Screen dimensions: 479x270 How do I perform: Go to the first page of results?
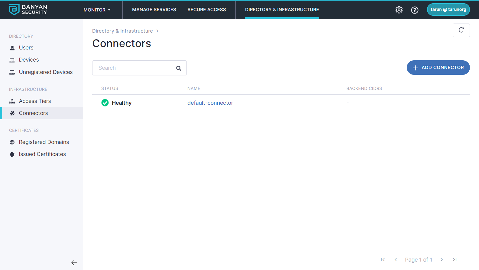click(x=383, y=260)
